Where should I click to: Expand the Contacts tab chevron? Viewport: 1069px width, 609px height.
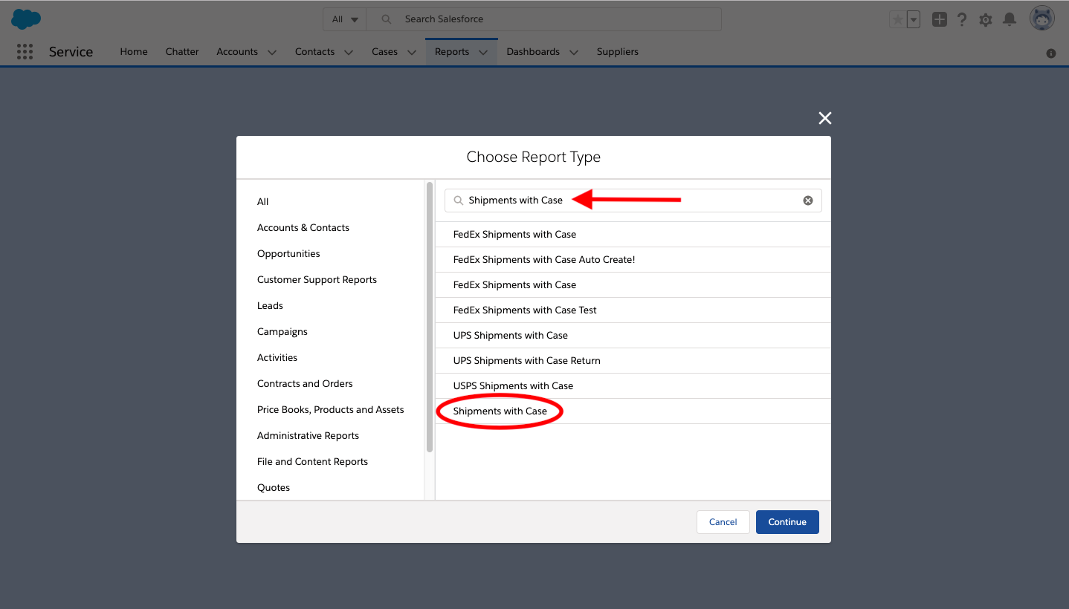(x=349, y=53)
